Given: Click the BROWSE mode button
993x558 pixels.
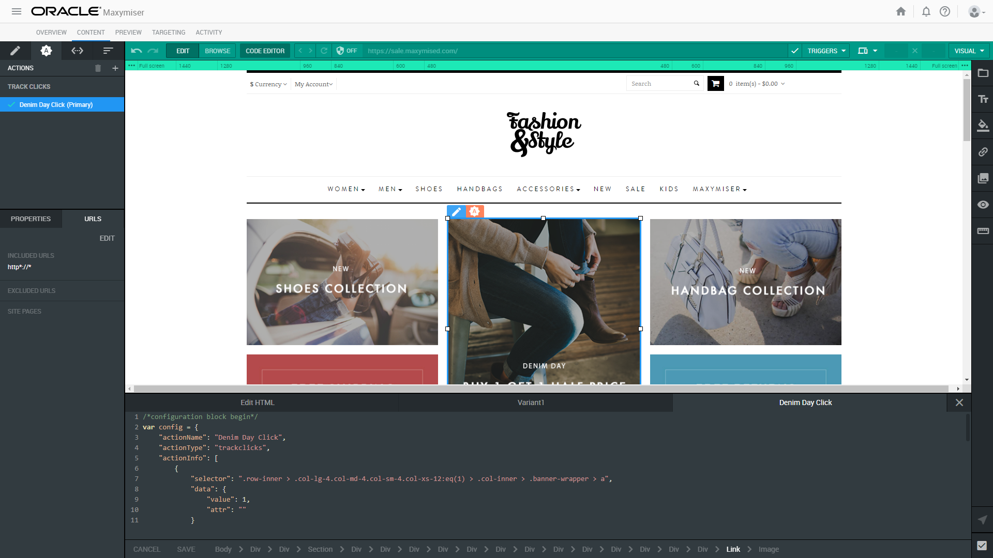Looking at the screenshot, I should click(x=217, y=51).
